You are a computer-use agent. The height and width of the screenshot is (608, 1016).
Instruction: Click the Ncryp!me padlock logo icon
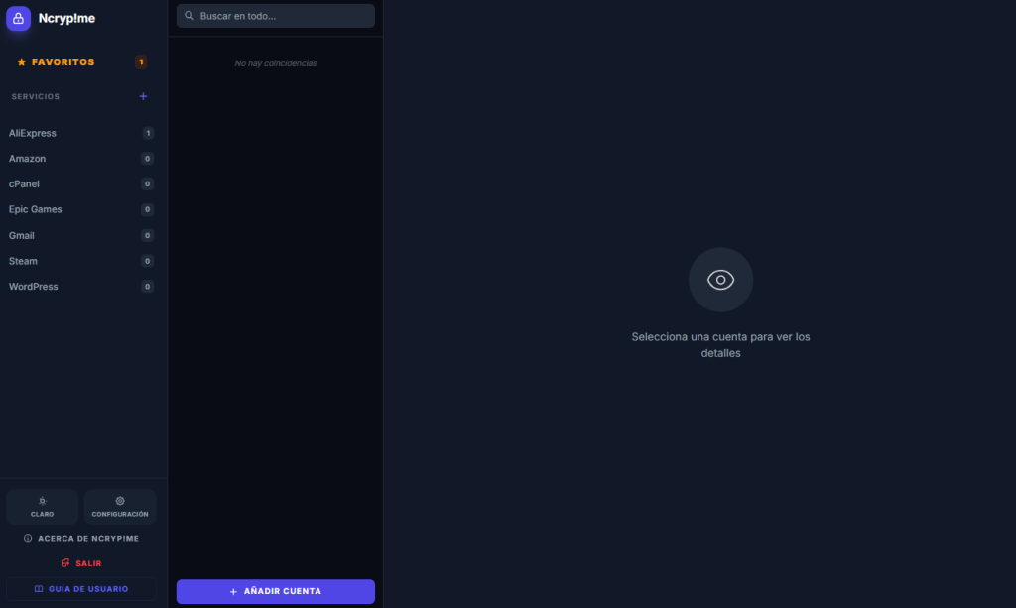(x=19, y=18)
